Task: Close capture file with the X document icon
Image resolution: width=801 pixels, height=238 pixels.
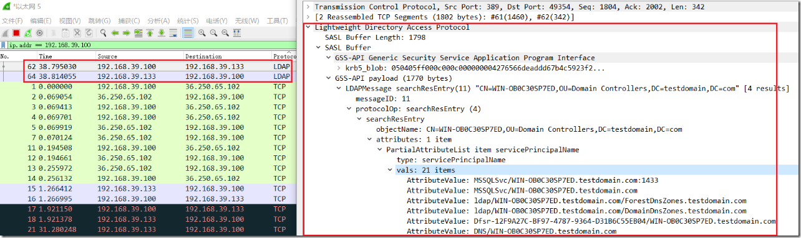Action: (x=77, y=33)
